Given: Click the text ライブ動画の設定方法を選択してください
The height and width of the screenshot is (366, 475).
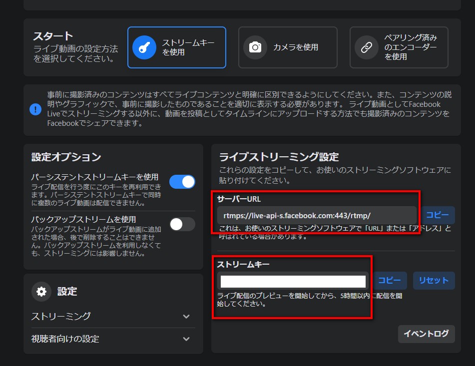Looking at the screenshot, I should tap(75, 53).
